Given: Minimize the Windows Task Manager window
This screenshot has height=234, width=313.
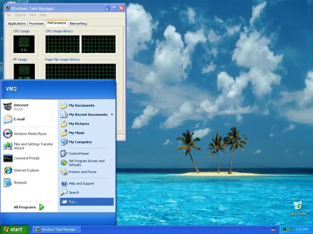Looking at the screenshot, I should (x=107, y=8).
